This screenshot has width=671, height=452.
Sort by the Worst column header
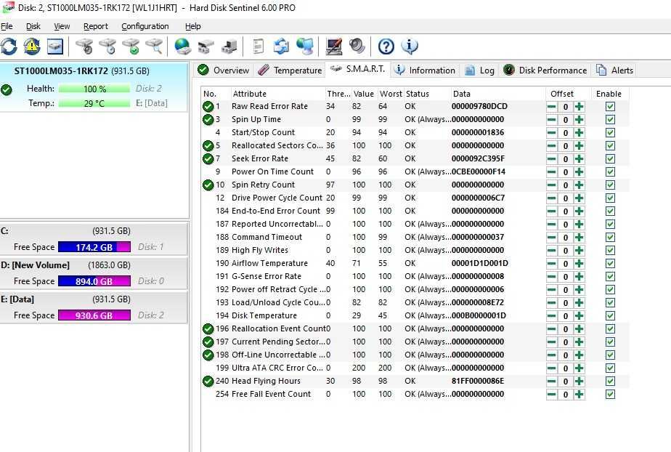(x=391, y=94)
